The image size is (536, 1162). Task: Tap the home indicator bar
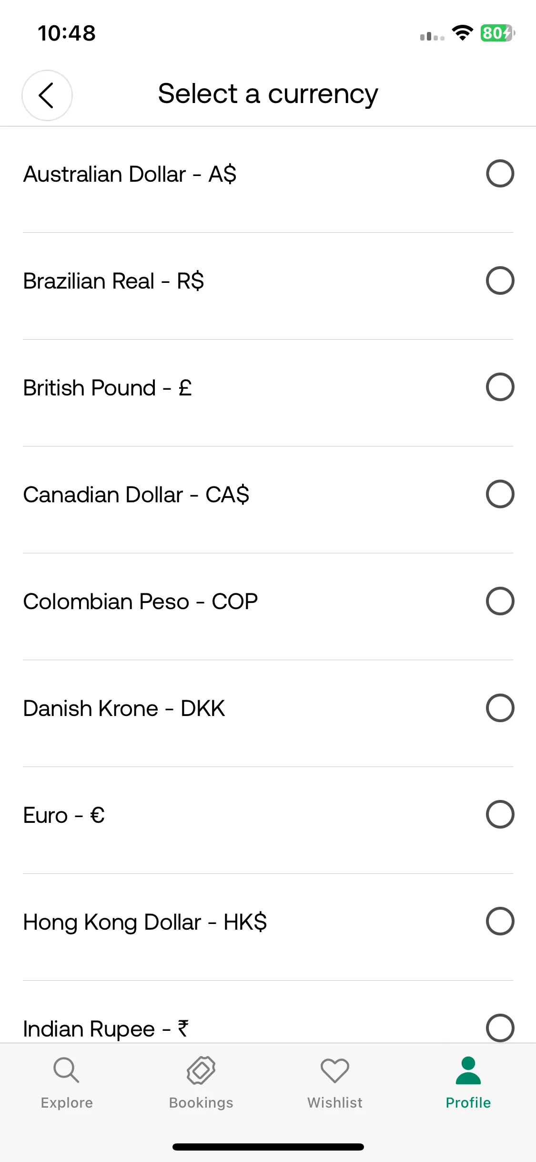click(268, 1147)
